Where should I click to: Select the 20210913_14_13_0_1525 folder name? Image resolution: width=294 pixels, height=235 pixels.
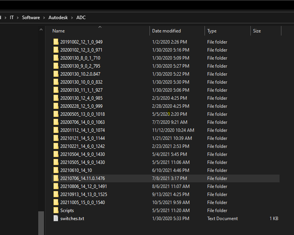(x=83, y=194)
